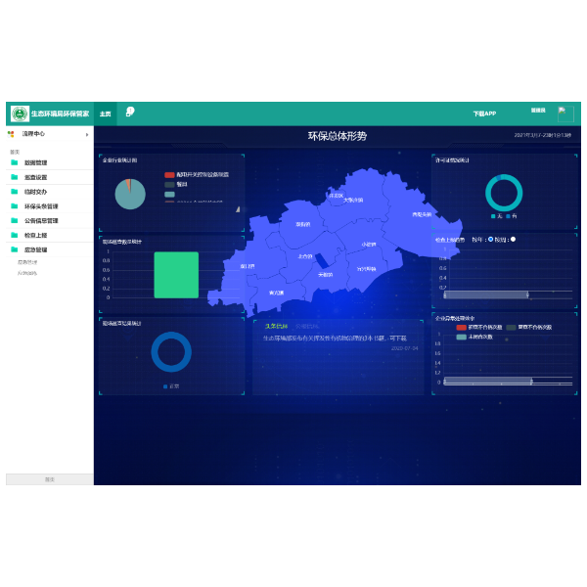Expand the 流程中心 menu arrow
This screenshot has height=587, width=587.
[87, 134]
